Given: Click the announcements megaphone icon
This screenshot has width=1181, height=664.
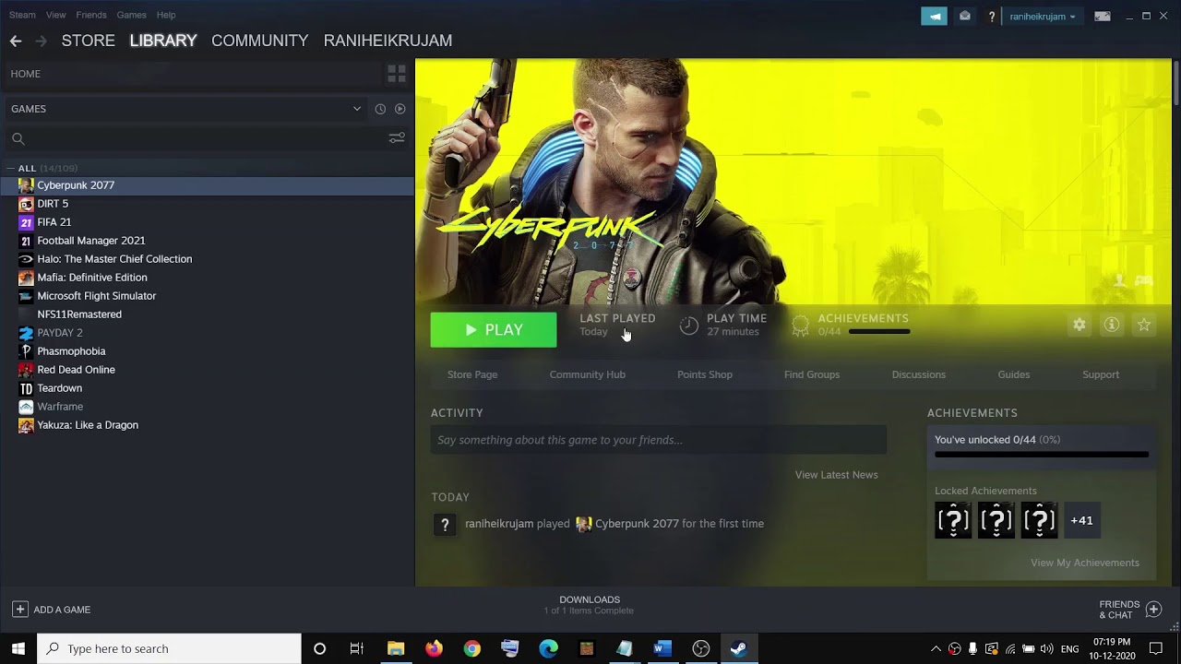Looking at the screenshot, I should 934,16.
